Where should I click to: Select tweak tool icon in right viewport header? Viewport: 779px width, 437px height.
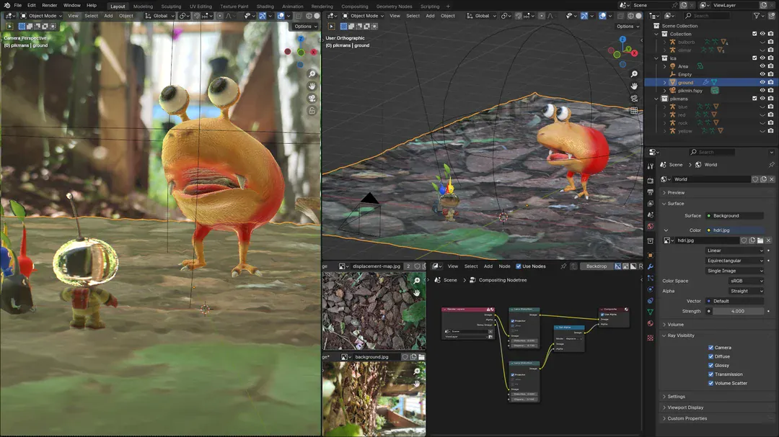click(331, 27)
